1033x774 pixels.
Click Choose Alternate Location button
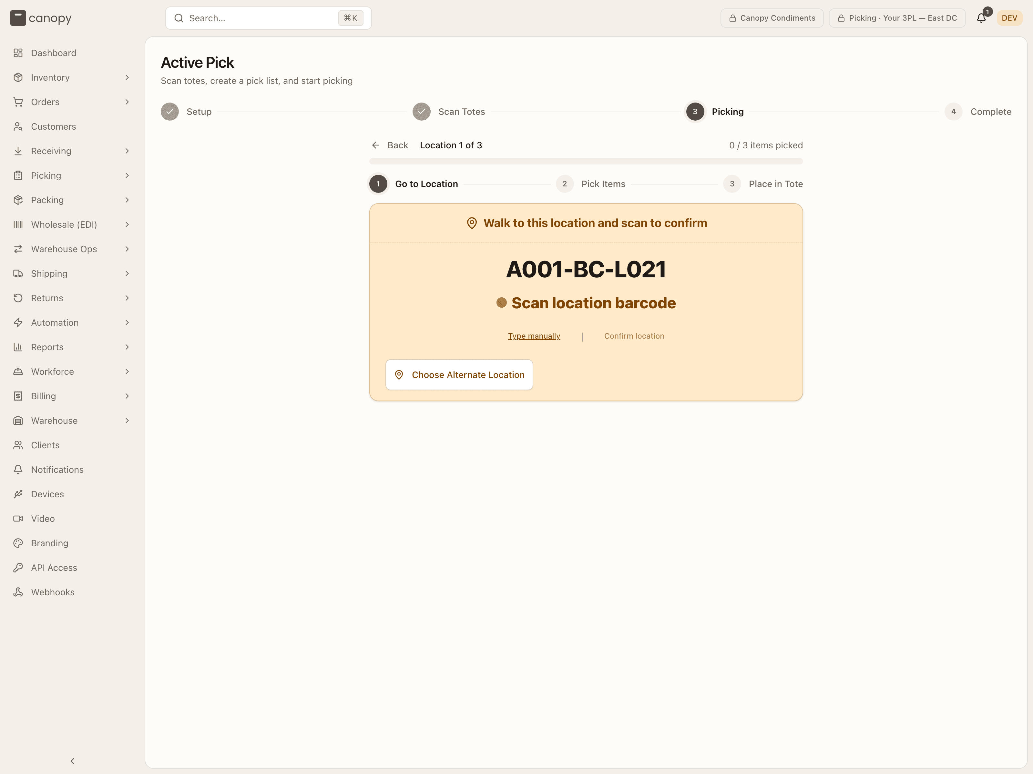tap(459, 375)
